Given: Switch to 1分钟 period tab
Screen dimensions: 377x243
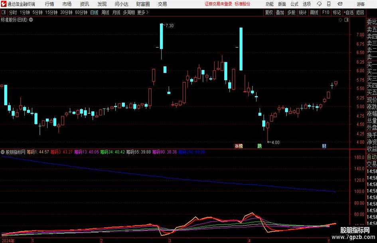Looking at the screenshot, I should click(x=25, y=12).
